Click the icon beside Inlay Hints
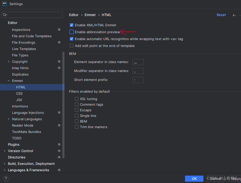241x183 pixels. point(59,68)
